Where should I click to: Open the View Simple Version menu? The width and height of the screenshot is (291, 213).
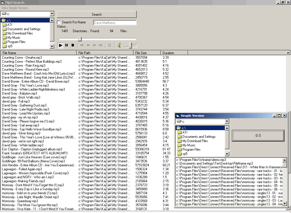[15, 8]
